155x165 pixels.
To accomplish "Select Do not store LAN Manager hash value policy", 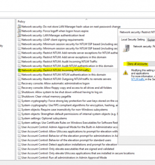I will point(71,27).
